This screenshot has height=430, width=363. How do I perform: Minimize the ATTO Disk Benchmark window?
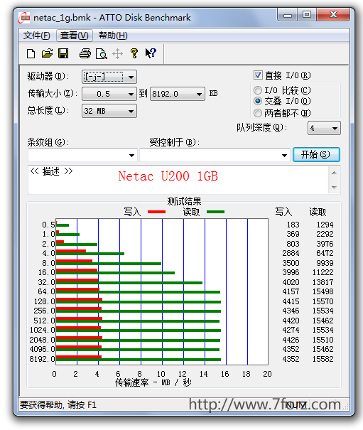pos(287,15)
